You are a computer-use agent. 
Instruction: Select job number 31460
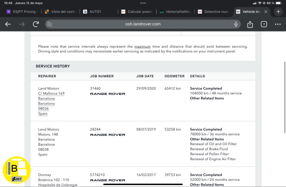[x=95, y=88]
